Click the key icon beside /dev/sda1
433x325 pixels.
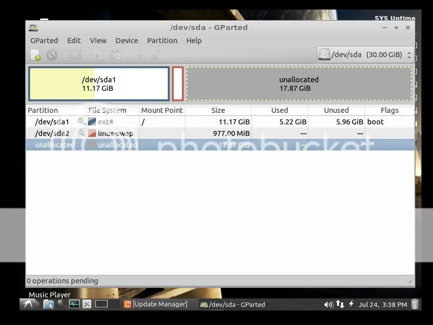coord(81,121)
